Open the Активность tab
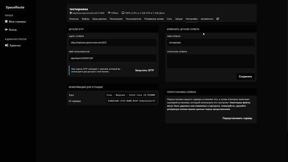This screenshot has width=288, height=162. tap(207, 19)
